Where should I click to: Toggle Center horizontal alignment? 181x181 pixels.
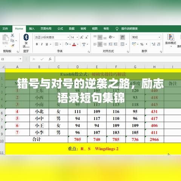(100, 44)
